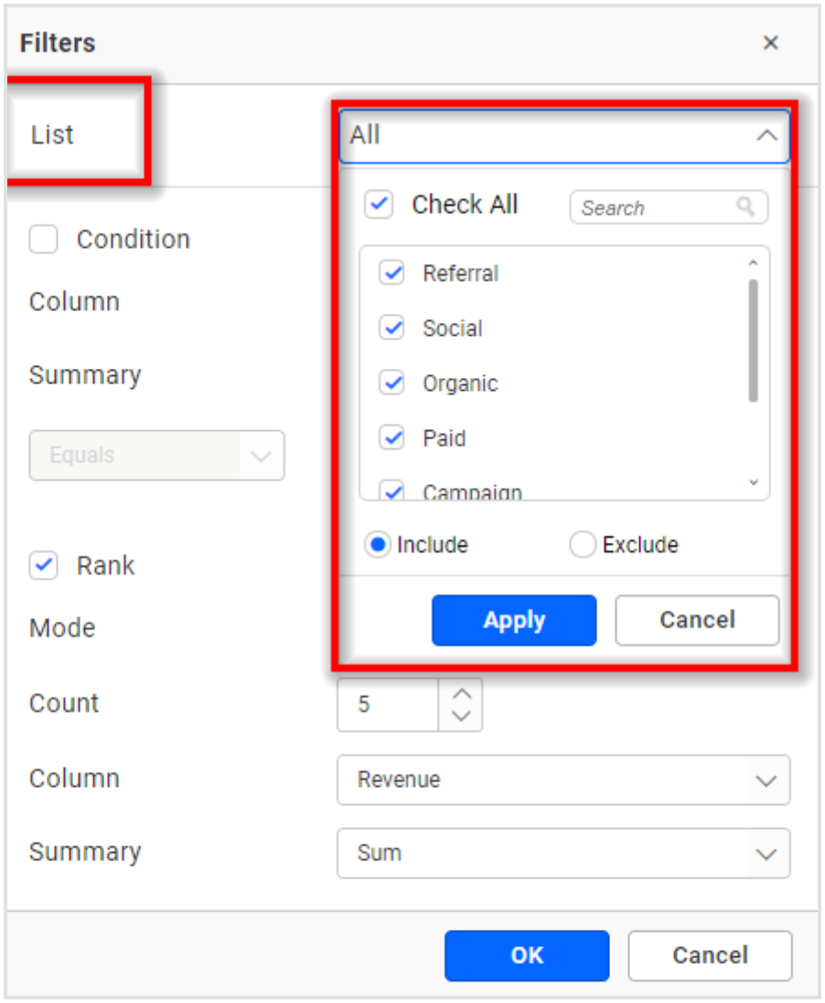The height and width of the screenshot is (1003, 825).
Task: Click the chevron on the Sum dropdown
Action: tap(768, 853)
